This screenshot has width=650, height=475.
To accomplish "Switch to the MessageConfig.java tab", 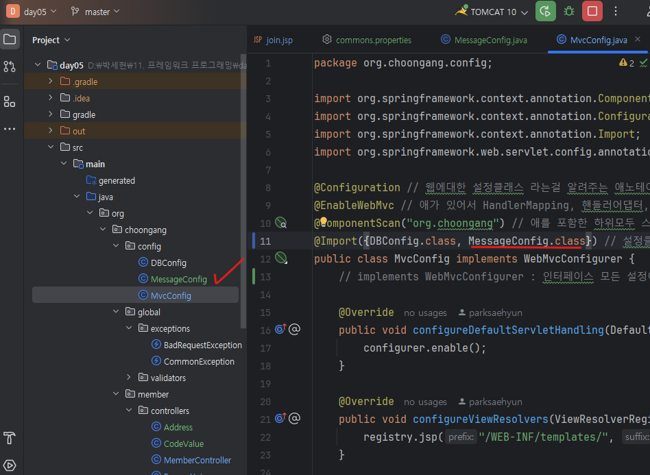I will coord(484,40).
